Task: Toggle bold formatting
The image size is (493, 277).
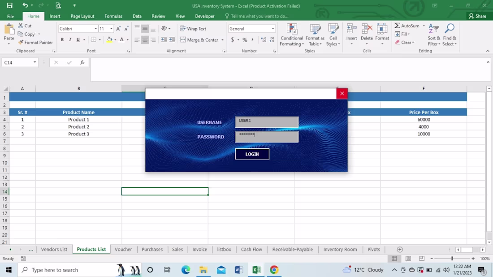Action: pyautogui.click(x=62, y=39)
